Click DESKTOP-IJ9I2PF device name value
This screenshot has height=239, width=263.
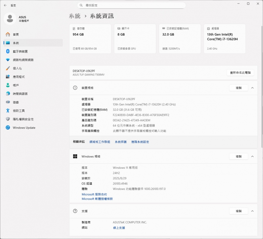tap(124, 99)
